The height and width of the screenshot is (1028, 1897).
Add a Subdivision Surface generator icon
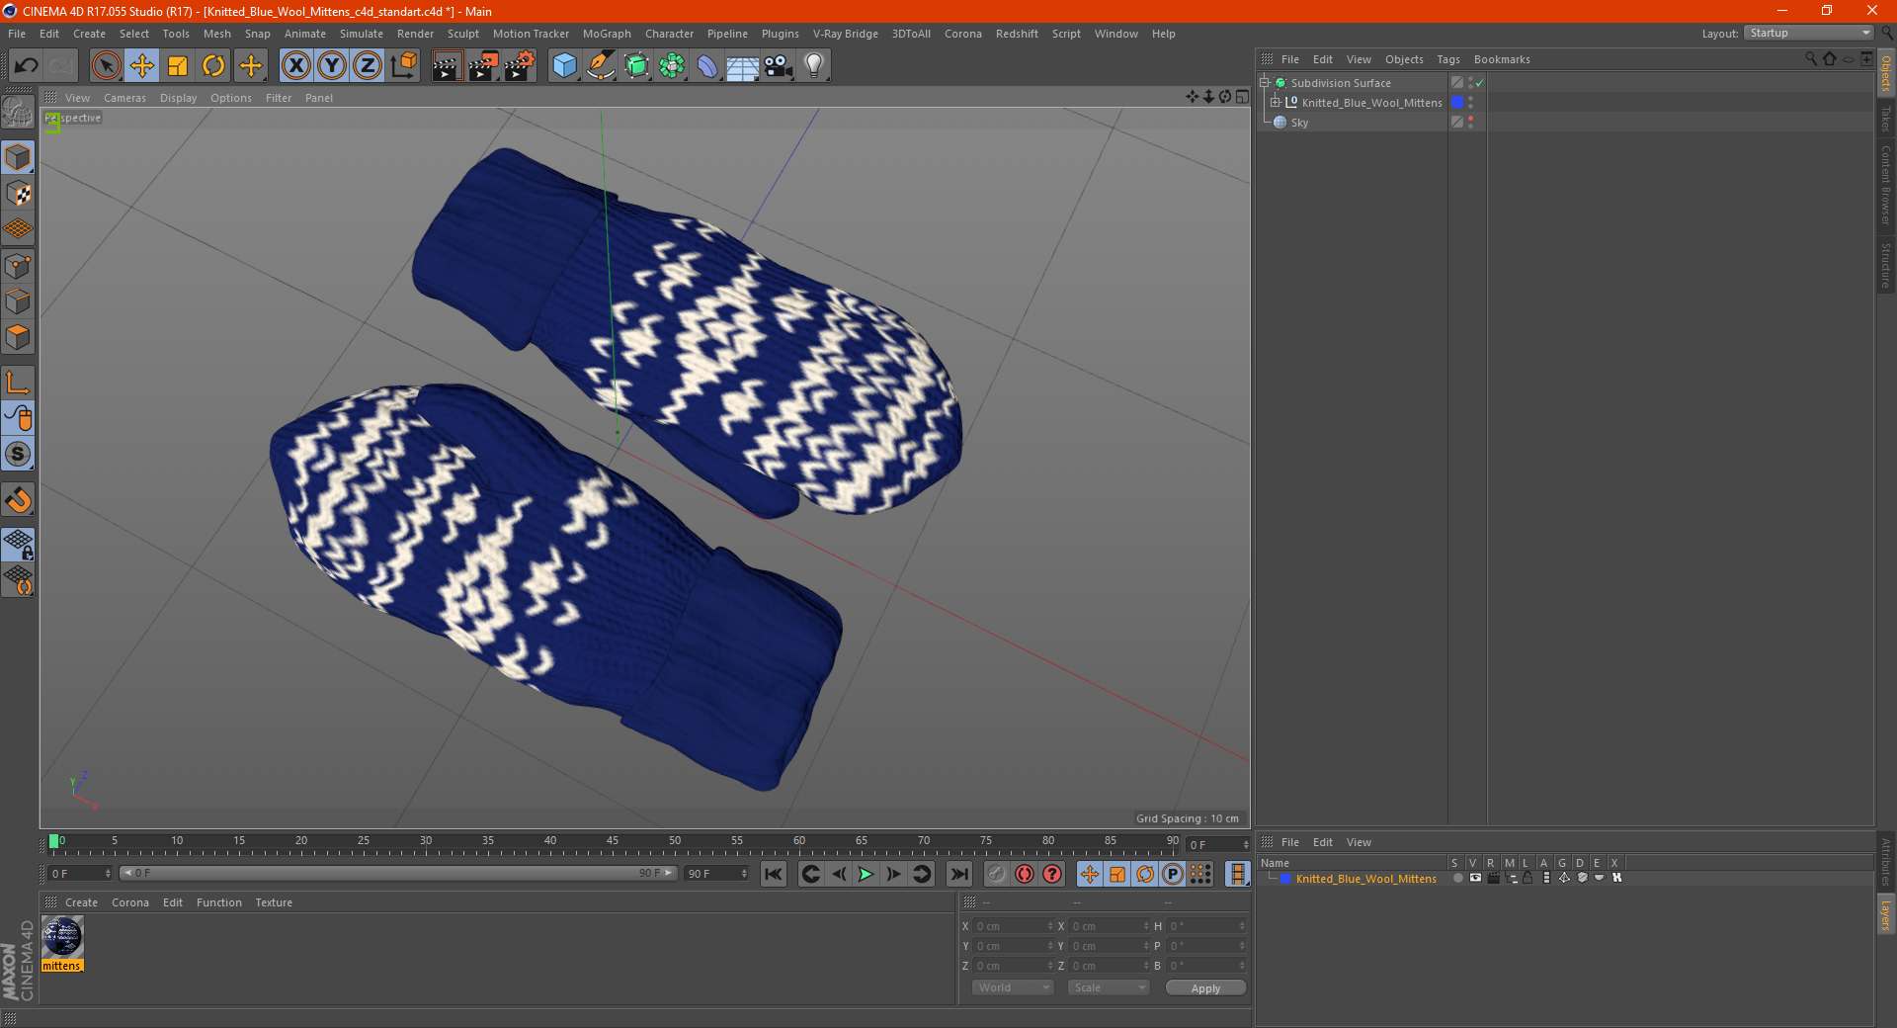click(x=637, y=66)
